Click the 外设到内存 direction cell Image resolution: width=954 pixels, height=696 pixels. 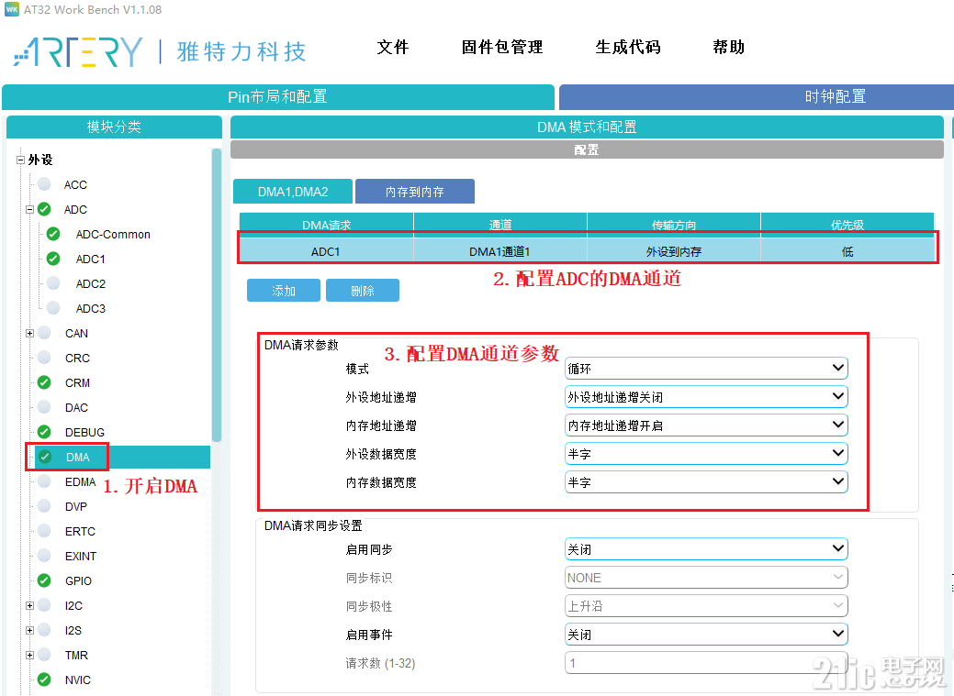(674, 251)
